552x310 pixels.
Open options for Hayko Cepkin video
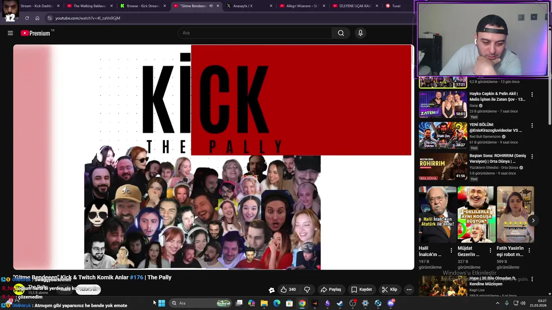[x=532, y=94]
